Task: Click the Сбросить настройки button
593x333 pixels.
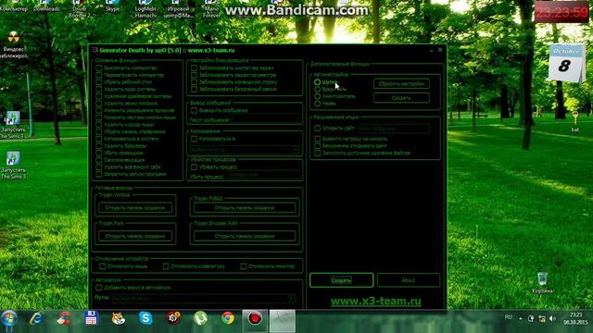Action: (401, 84)
